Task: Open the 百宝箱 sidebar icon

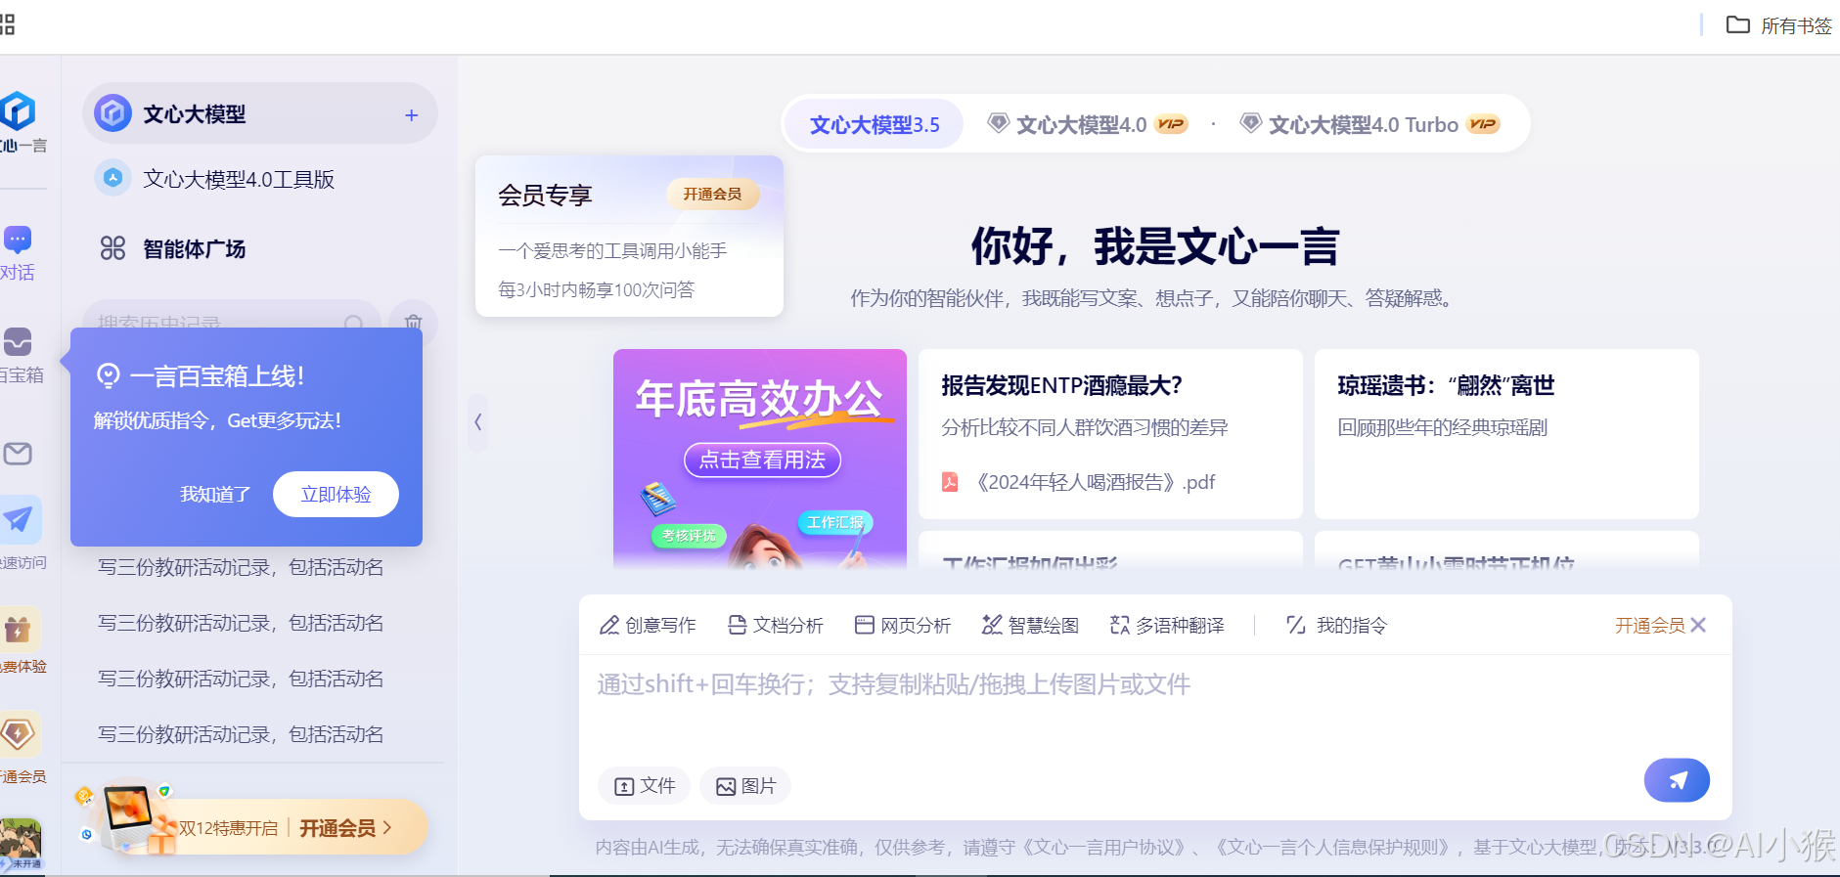Action: (x=18, y=342)
